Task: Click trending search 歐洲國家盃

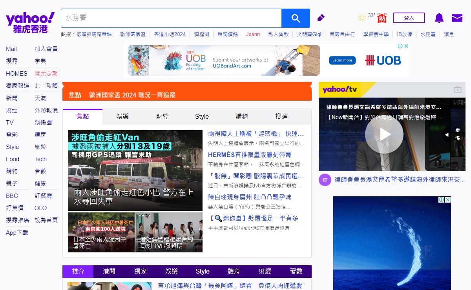Action: click(x=133, y=34)
